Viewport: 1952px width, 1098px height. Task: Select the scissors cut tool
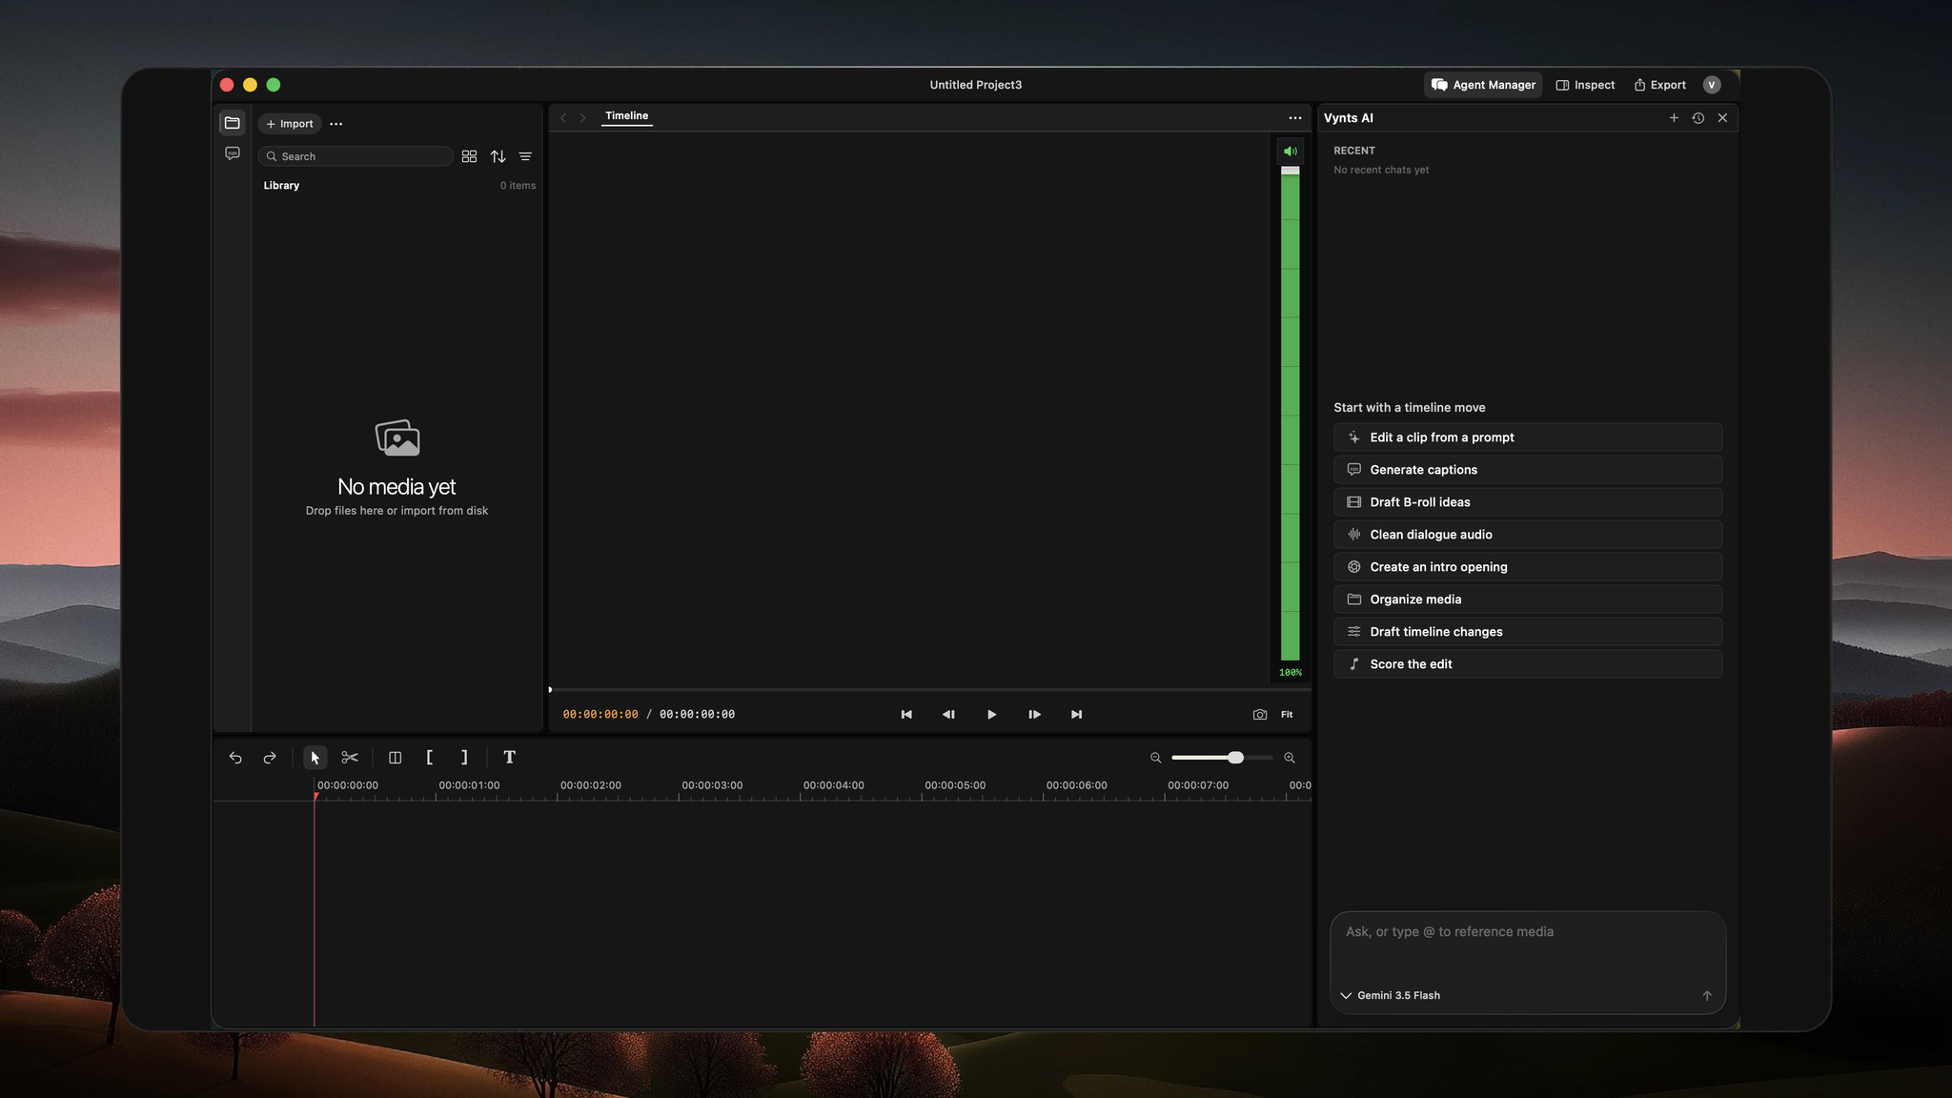pos(350,758)
